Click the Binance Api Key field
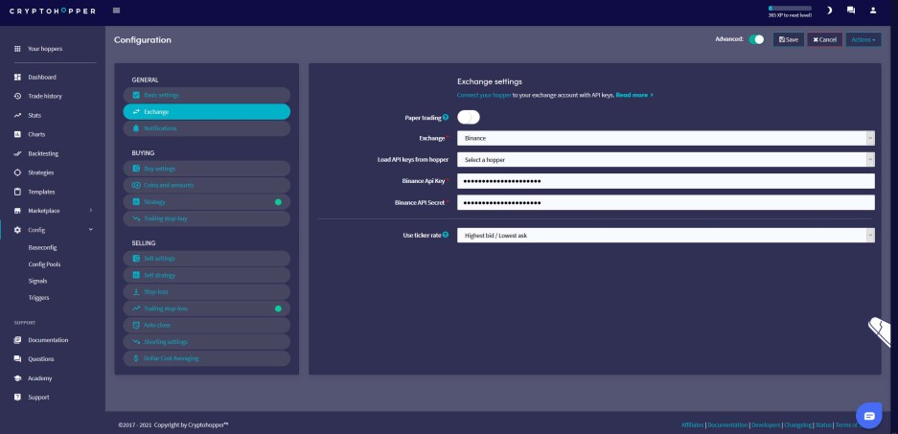The height and width of the screenshot is (434, 898). (x=666, y=181)
